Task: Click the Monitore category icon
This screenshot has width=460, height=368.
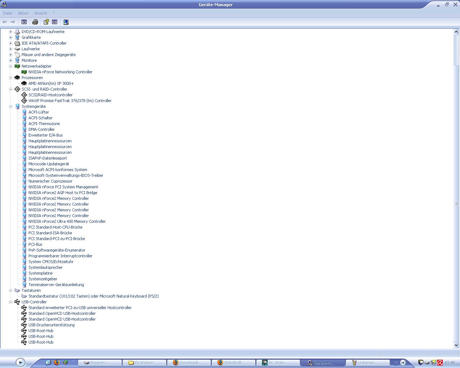Action: pos(17,60)
